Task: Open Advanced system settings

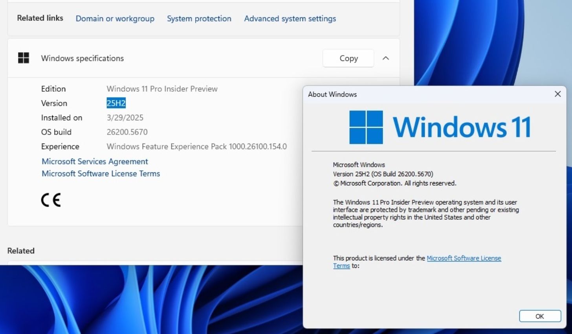Action: pyautogui.click(x=290, y=18)
